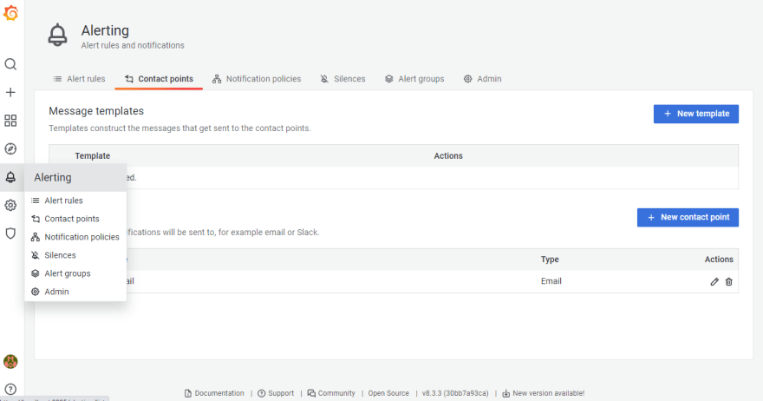The height and width of the screenshot is (401, 763).
Task: Choose Contact points in Alerting flyout menu
Action: point(75,219)
